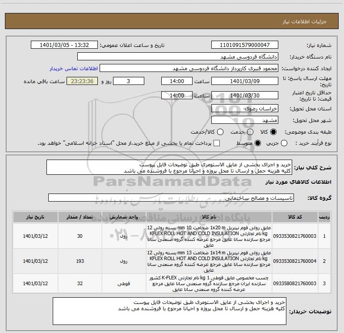
Task: Click row 1 need date 1401/03/12
Action: click(x=35, y=236)
